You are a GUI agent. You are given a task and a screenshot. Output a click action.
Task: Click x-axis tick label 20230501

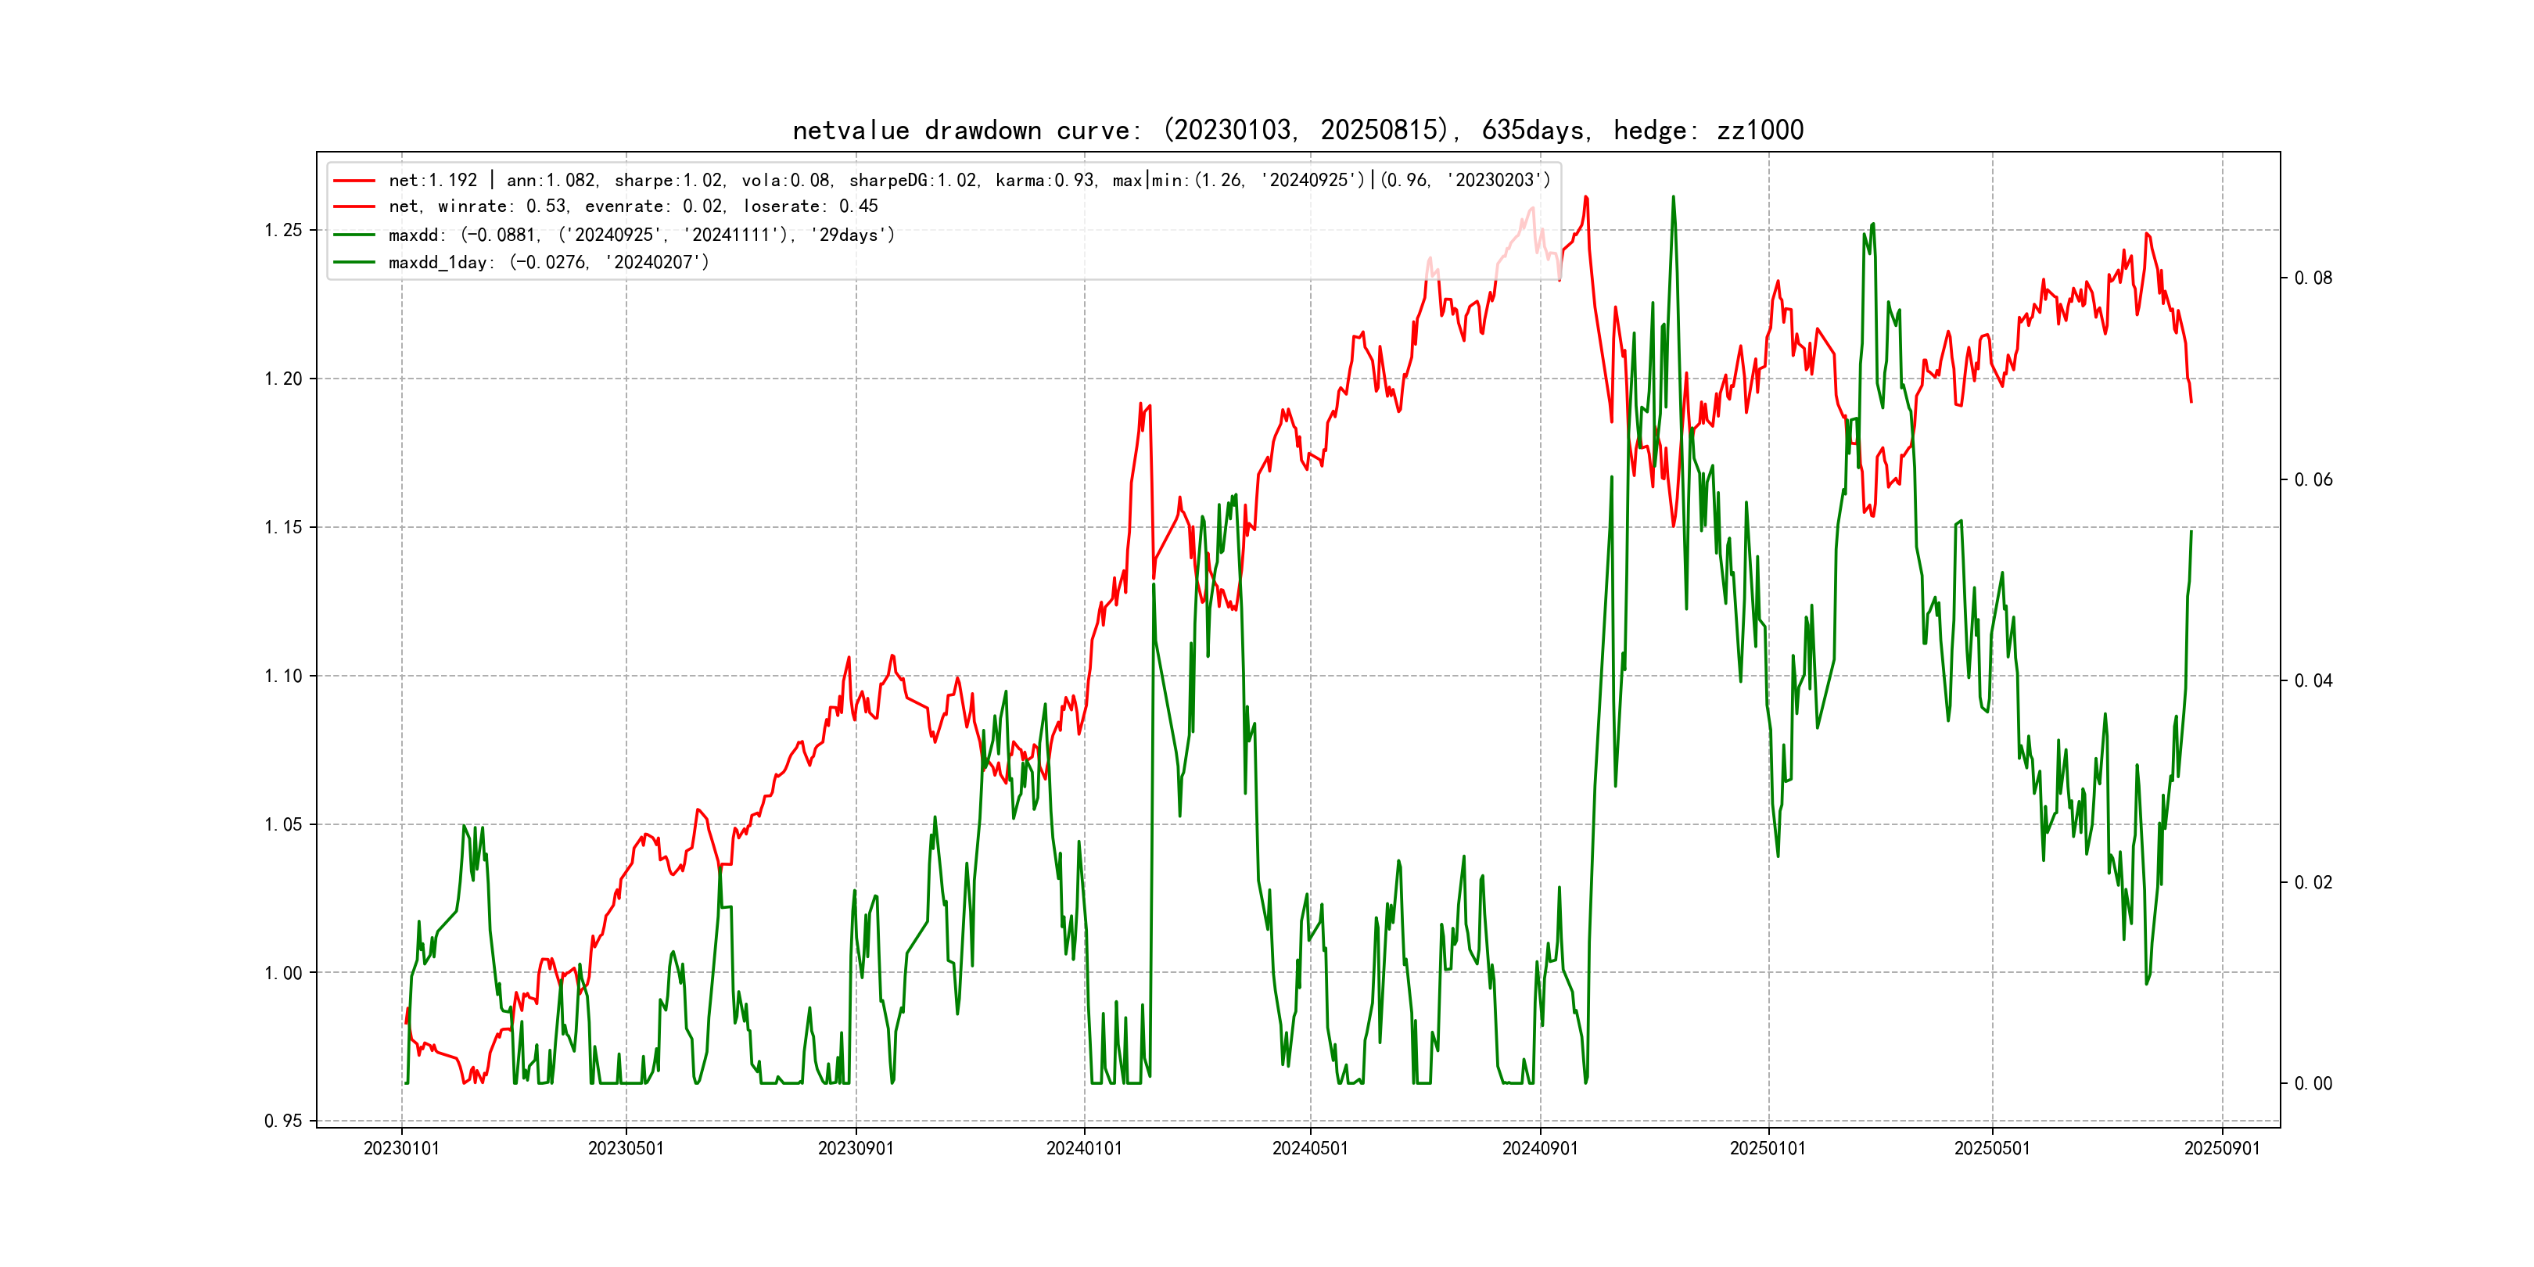click(x=626, y=1149)
